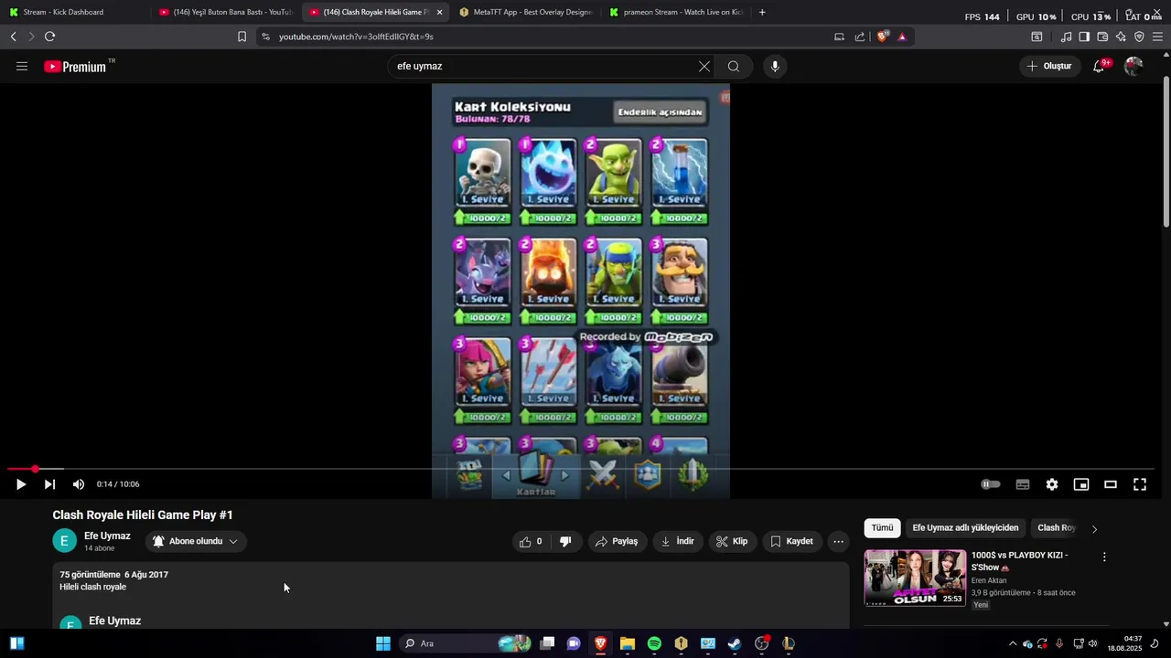Save video with Kaydet button
The image size is (1171, 658).
792,541
